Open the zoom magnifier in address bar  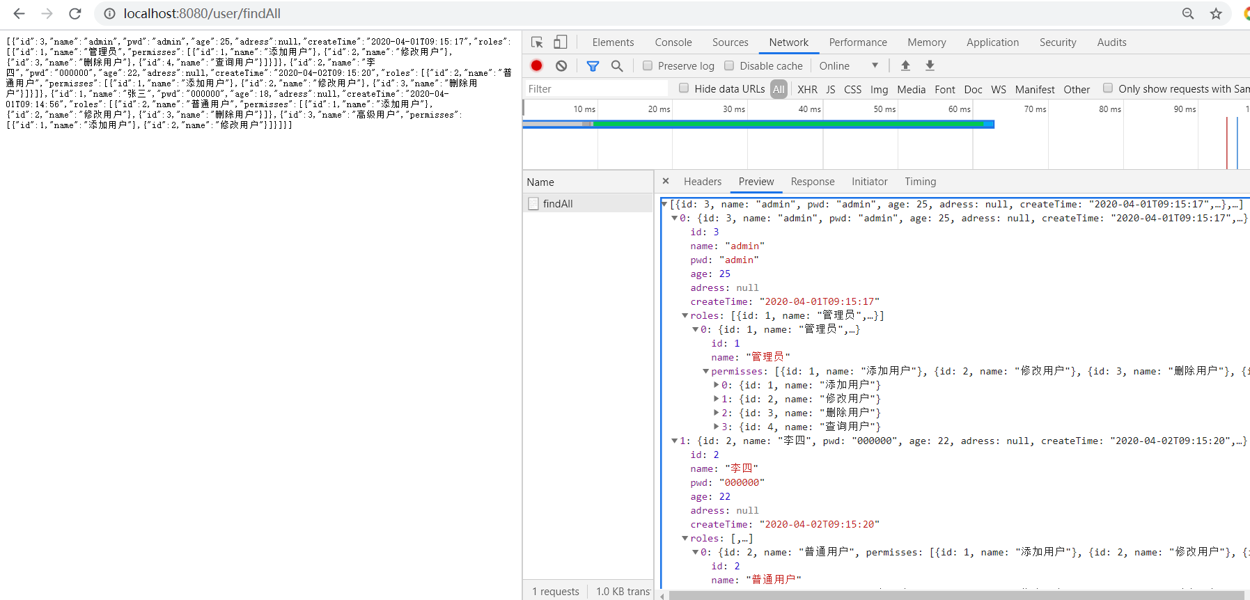(x=1188, y=13)
